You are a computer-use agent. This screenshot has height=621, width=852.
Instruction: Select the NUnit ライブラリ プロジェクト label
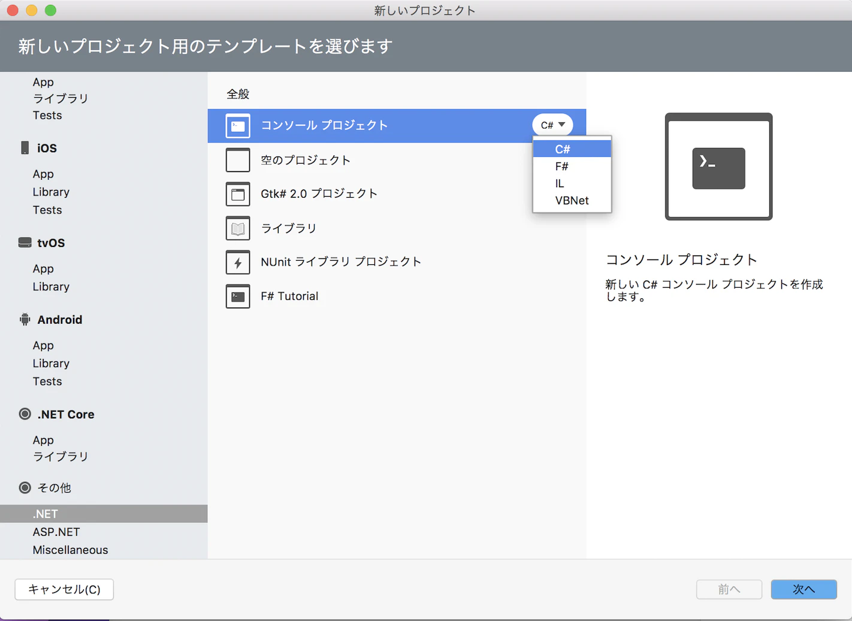(341, 261)
